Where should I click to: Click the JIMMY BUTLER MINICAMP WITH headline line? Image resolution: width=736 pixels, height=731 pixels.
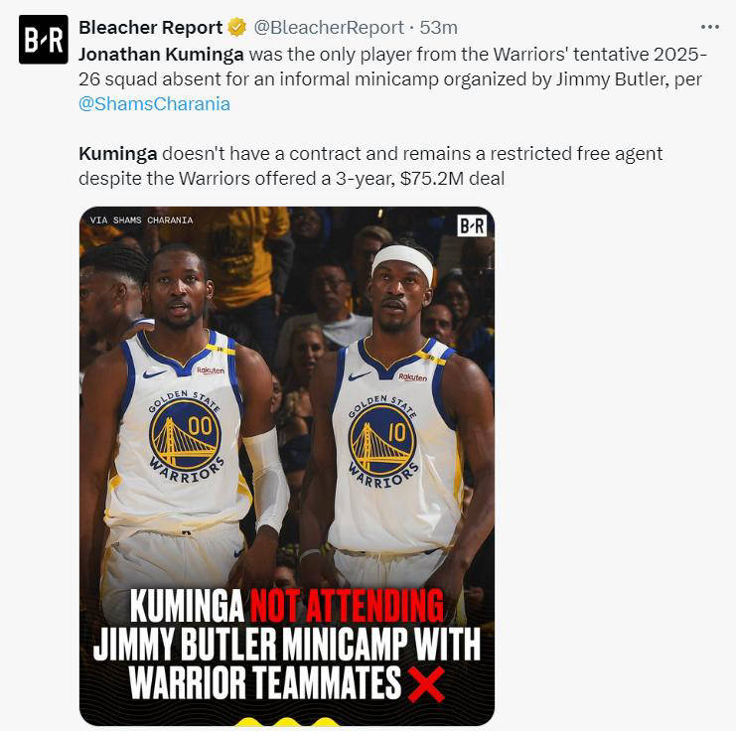click(287, 644)
